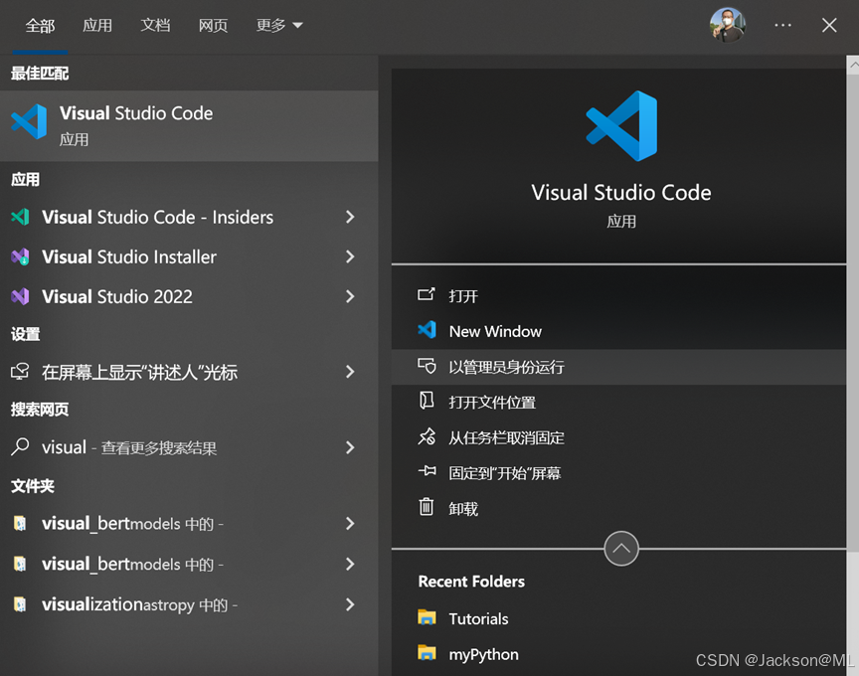Expand Visual Studio Code - Insiders details arrow
The image size is (859, 676).
350,217
